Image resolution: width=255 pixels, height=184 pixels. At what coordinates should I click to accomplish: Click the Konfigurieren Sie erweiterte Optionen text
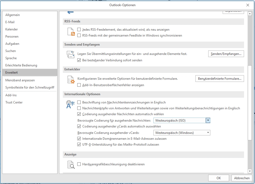click(127, 79)
